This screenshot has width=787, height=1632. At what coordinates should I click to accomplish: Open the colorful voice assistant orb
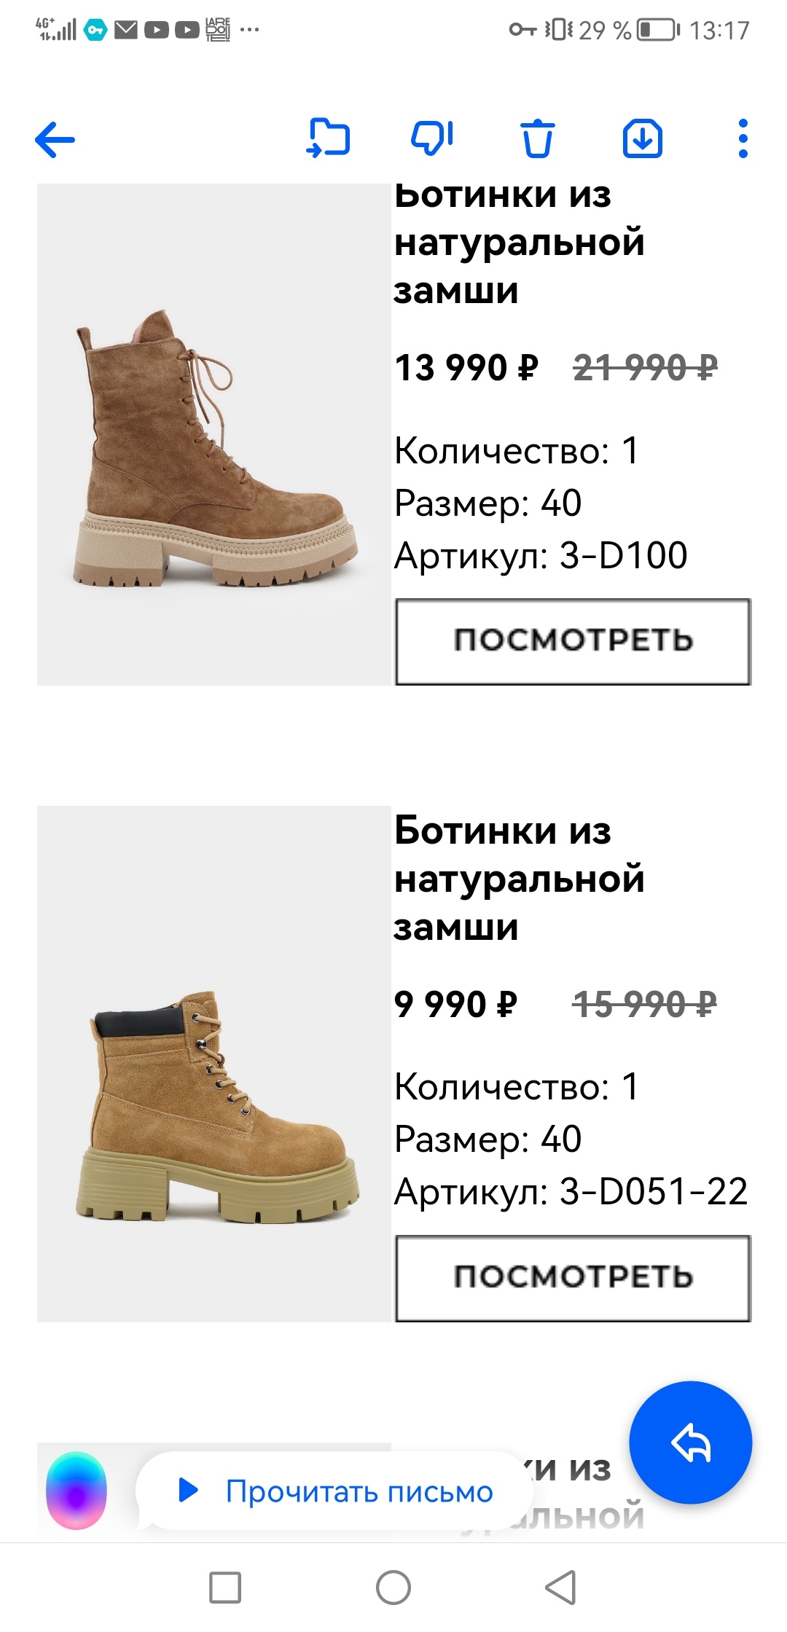pos(77,1490)
